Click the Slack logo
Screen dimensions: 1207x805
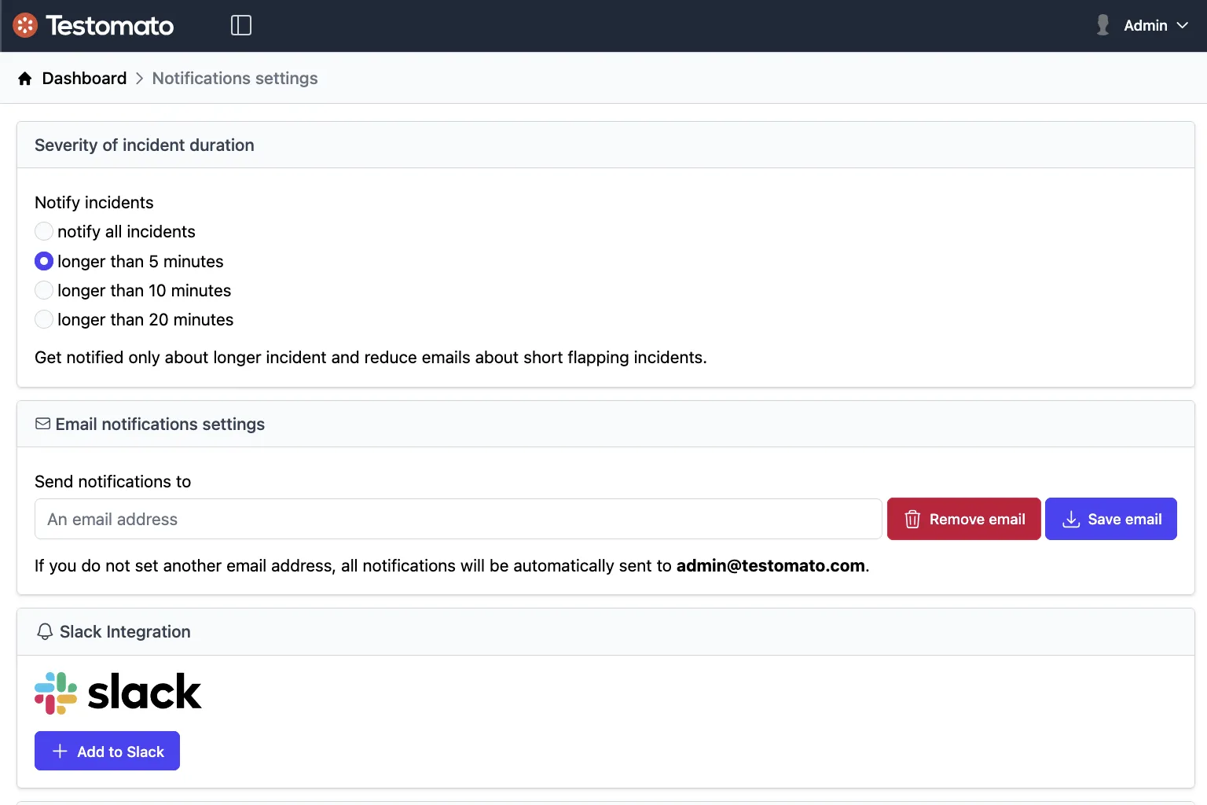click(117, 692)
